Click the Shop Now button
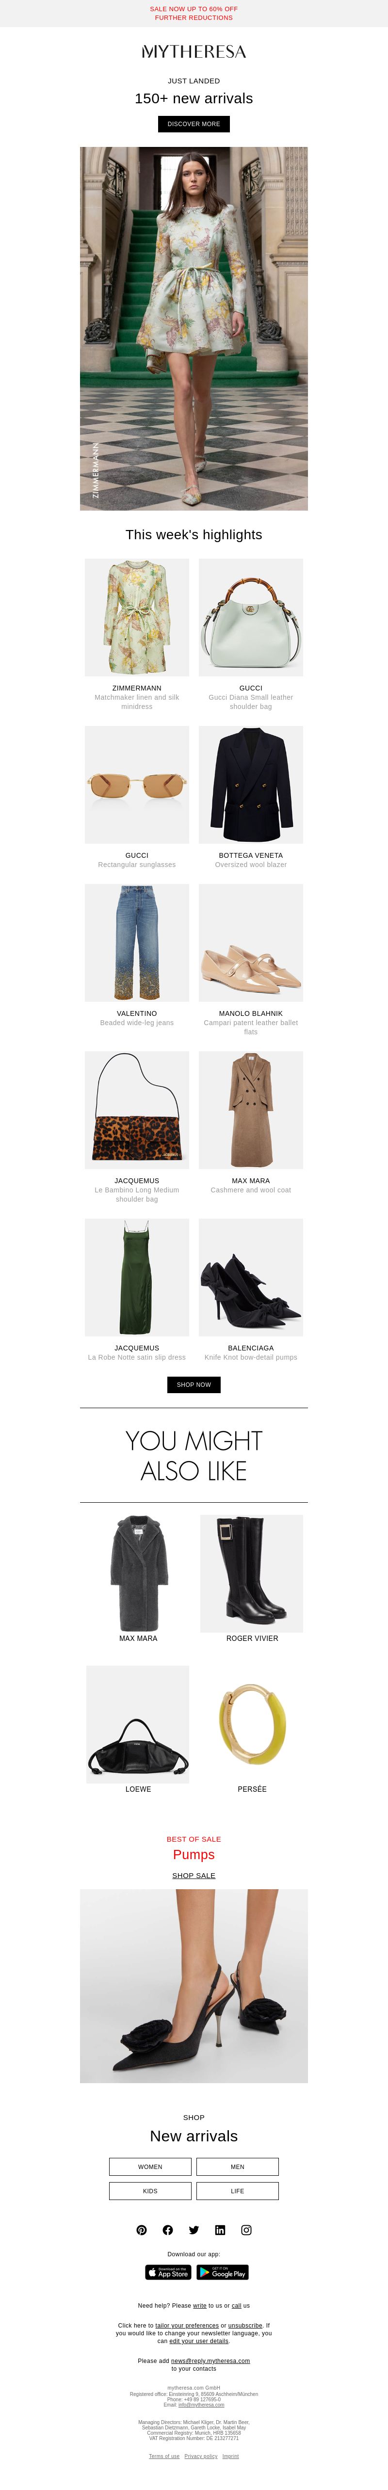 point(194,1384)
